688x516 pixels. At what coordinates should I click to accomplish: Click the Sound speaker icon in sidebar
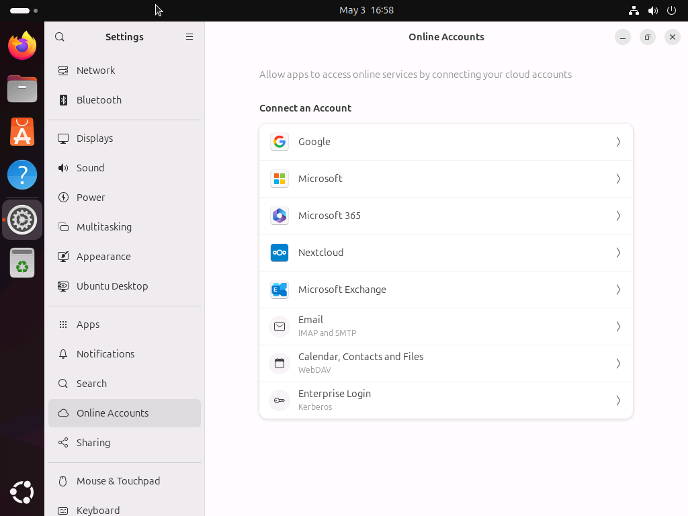coord(63,168)
